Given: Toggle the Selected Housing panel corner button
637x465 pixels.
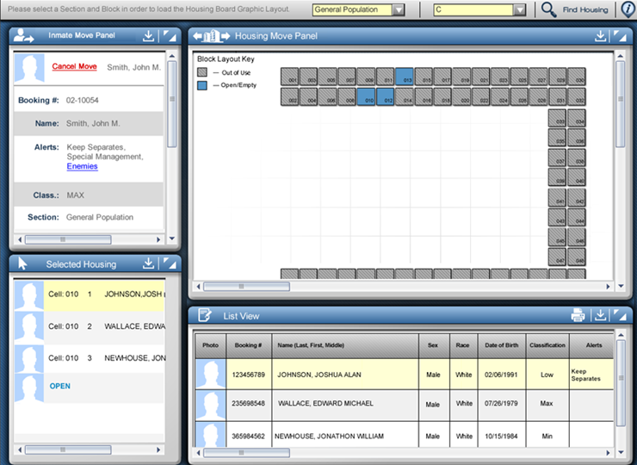Looking at the screenshot, I should pyautogui.click(x=169, y=263).
